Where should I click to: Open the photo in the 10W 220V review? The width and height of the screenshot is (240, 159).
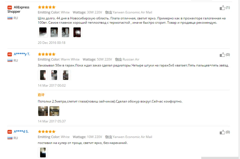[x=43, y=152]
